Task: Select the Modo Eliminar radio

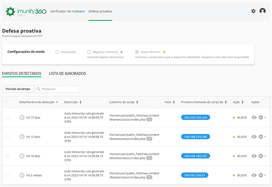Action: [x=137, y=52]
